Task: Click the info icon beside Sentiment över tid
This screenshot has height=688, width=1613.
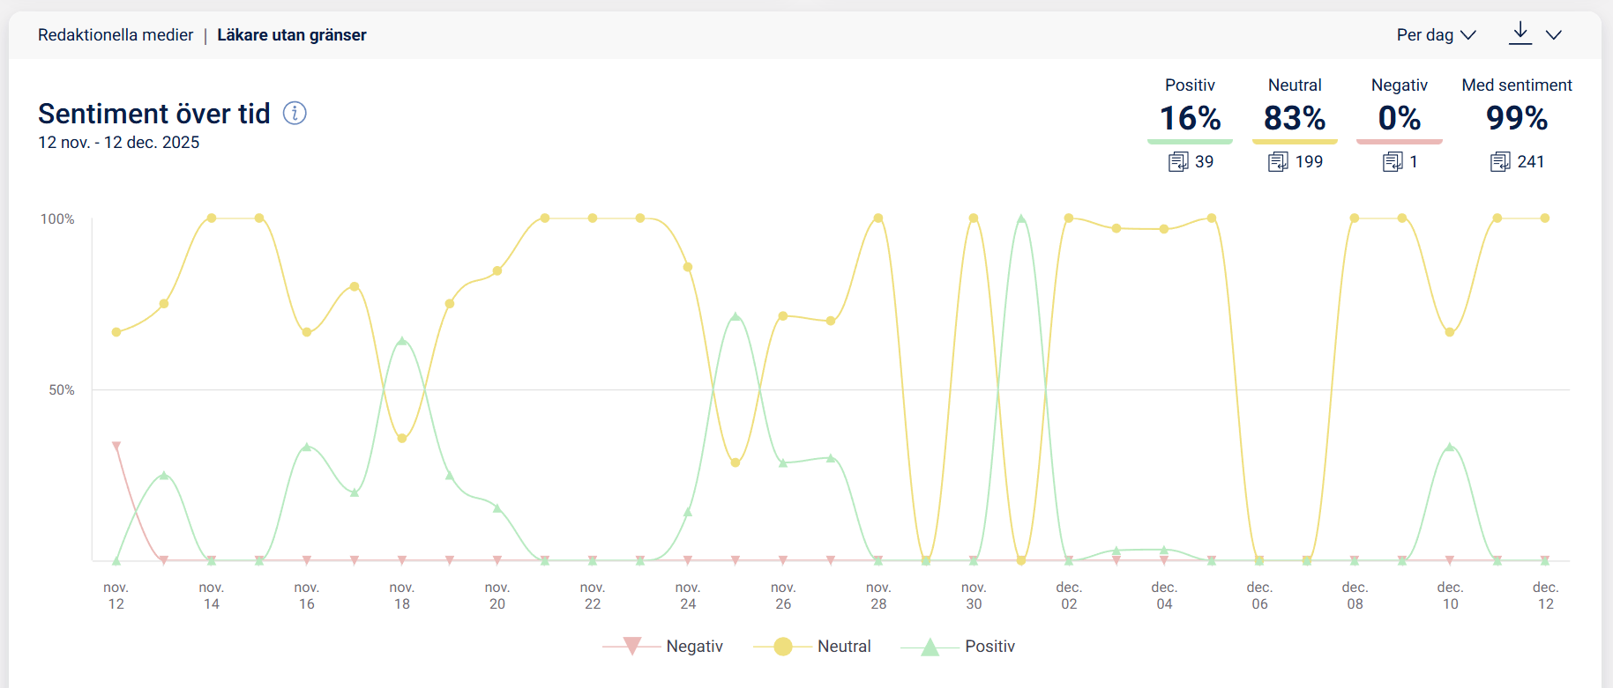Action: click(295, 113)
